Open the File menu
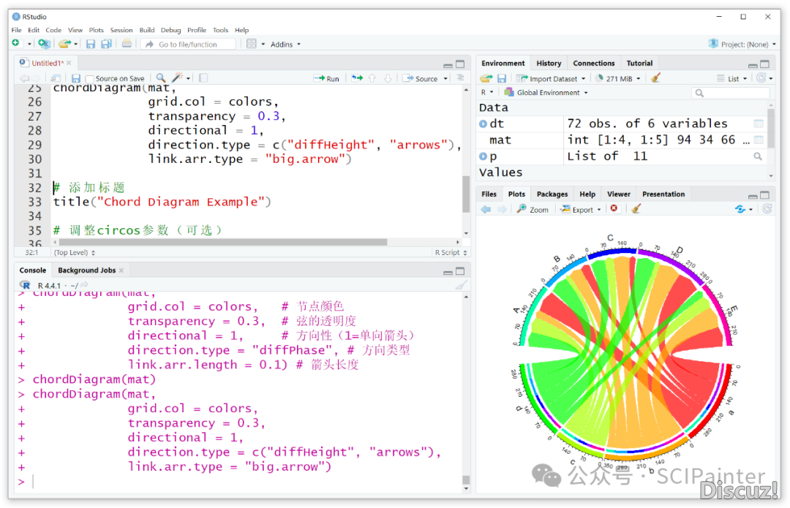 tap(17, 30)
